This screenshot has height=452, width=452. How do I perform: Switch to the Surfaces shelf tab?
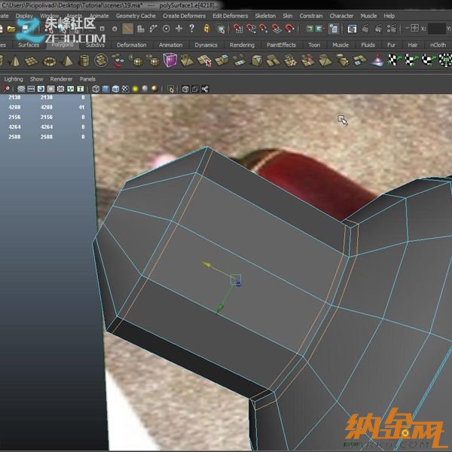coord(29,45)
